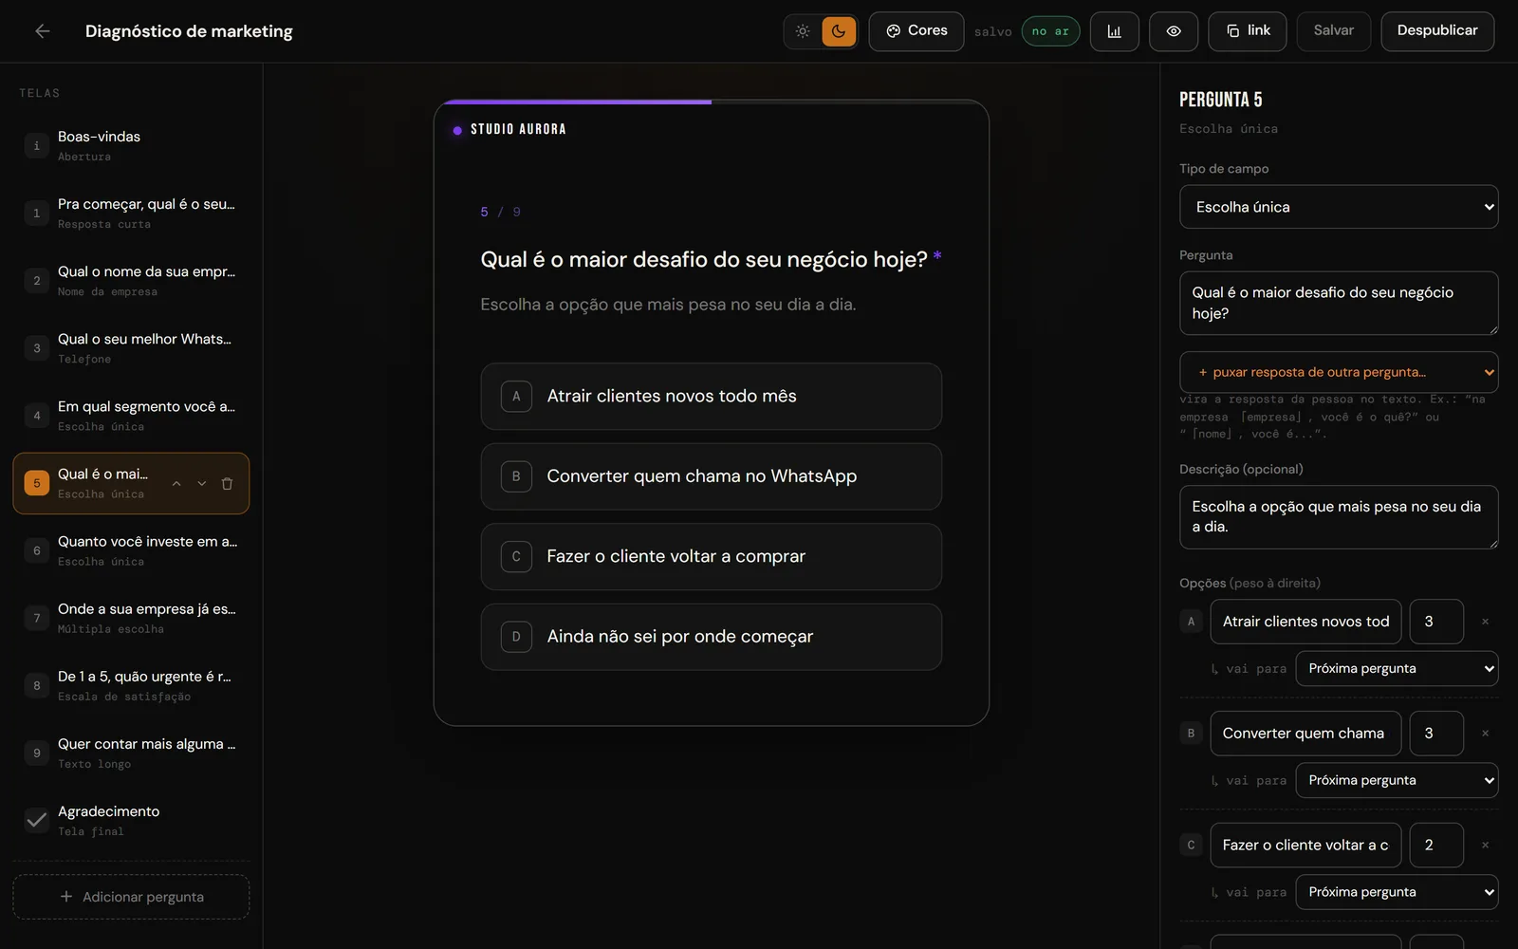The height and width of the screenshot is (949, 1518).
Task: Open the results chart icon
Action: (1115, 31)
